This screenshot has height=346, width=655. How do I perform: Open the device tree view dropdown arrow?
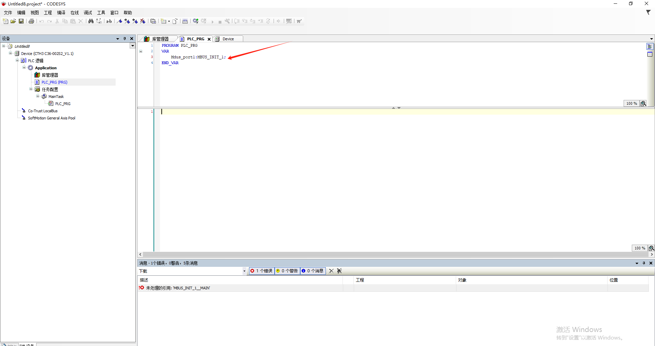pos(132,46)
